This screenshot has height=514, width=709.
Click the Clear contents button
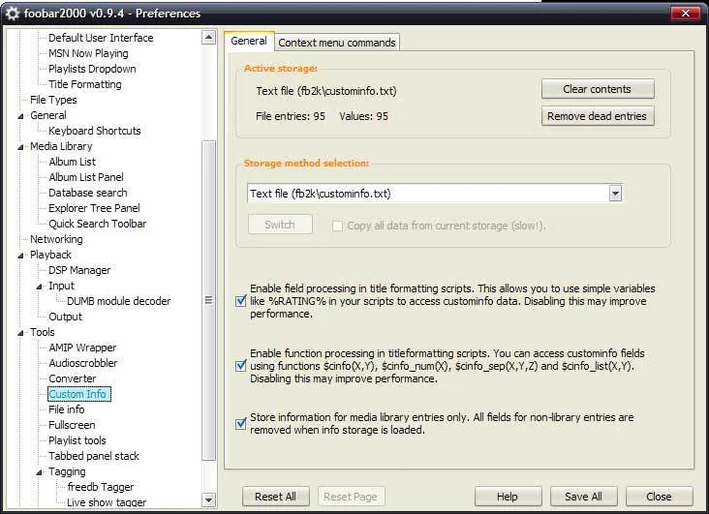coord(598,89)
